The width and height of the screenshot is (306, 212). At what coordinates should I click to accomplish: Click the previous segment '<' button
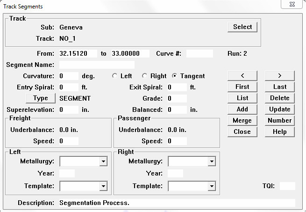click(242, 75)
